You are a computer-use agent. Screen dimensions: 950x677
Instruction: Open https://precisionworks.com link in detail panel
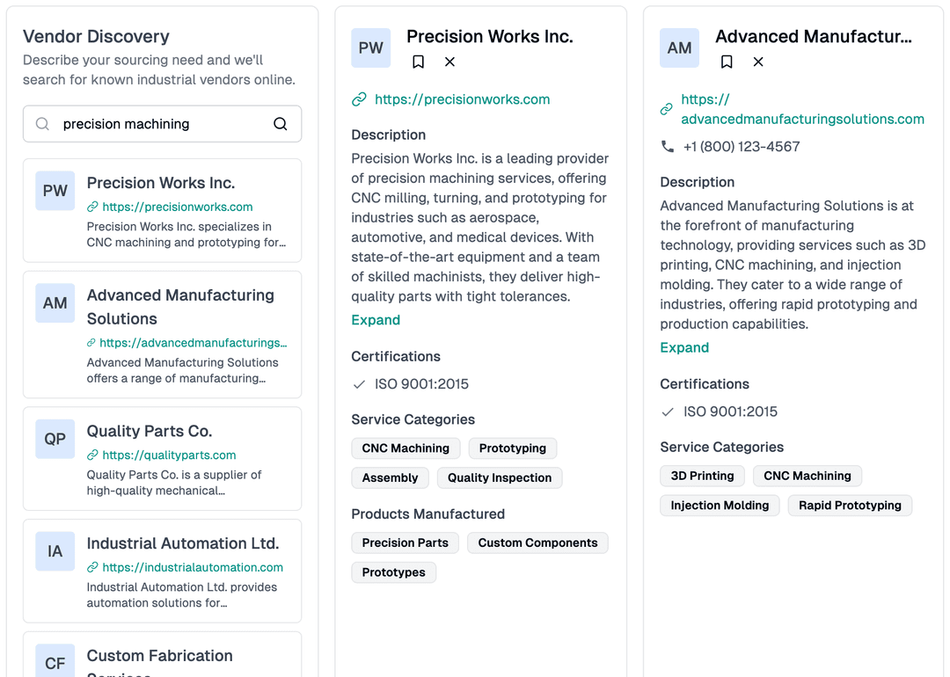[463, 99]
